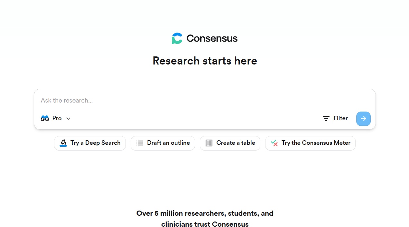409x227 pixels.
Task: Choose 'Try a Deep Search' suggestion
Action: pyautogui.click(x=95, y=143)
